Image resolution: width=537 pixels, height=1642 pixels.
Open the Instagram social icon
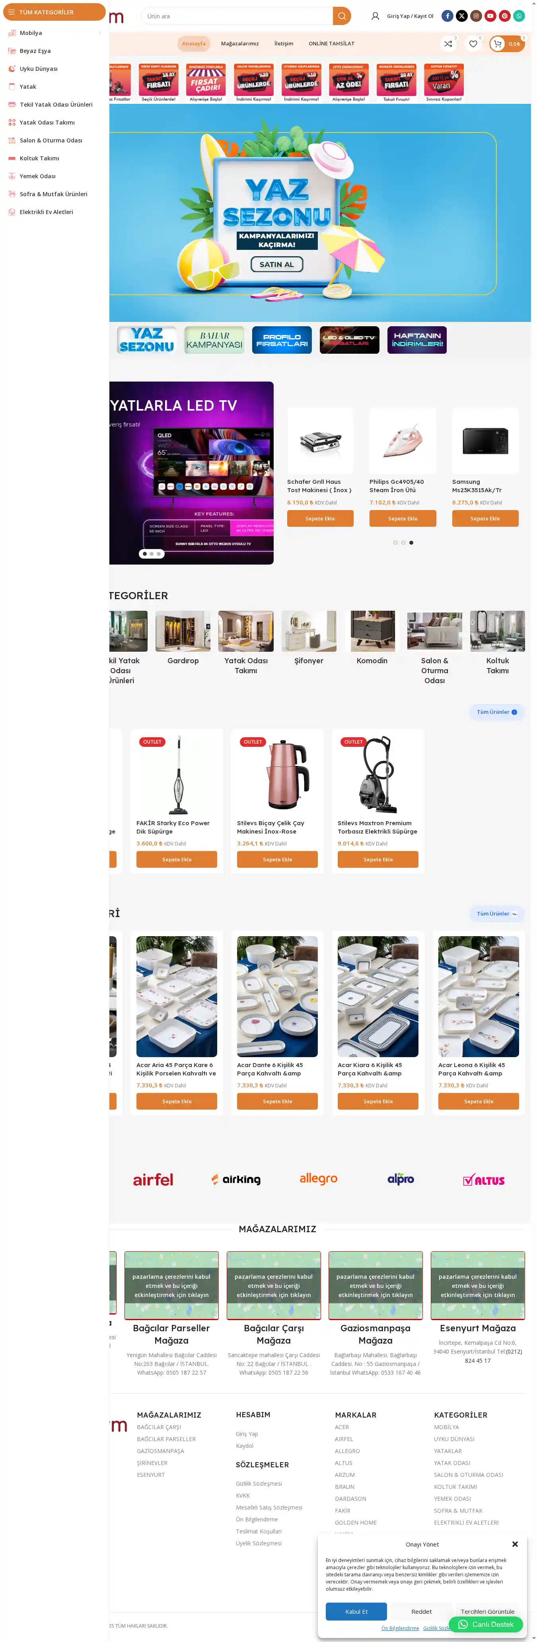click(476, 16)
